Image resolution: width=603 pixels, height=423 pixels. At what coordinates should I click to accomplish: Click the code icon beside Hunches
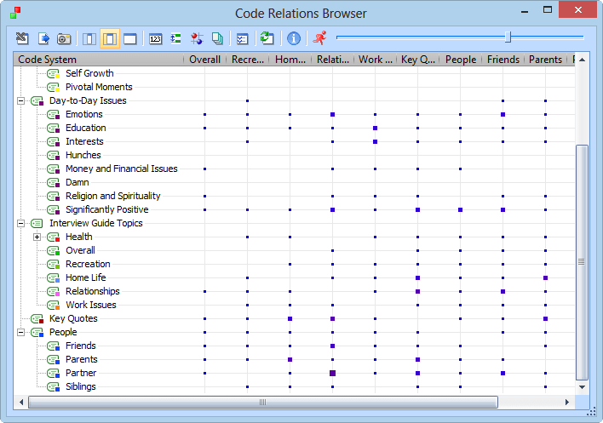[x=54, y=155]
